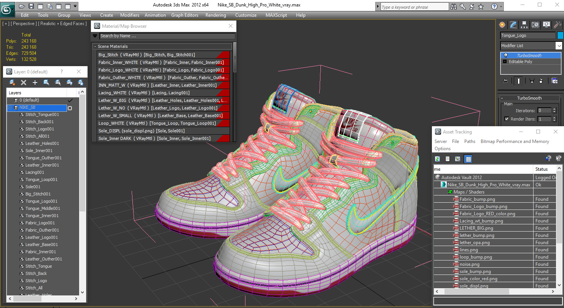Click Configure Modifier Sets icon
Screen dimensions: 564x308
554,81
